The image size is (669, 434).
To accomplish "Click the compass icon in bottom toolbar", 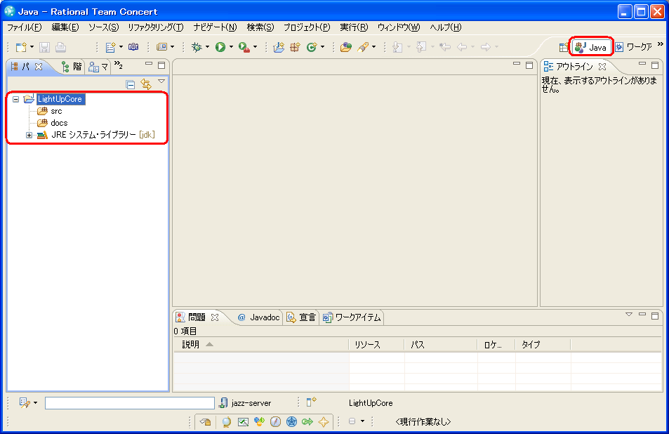I will pos(276,422).
